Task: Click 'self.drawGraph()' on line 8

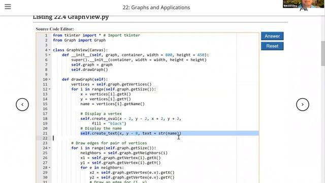Action: (89, 70)
